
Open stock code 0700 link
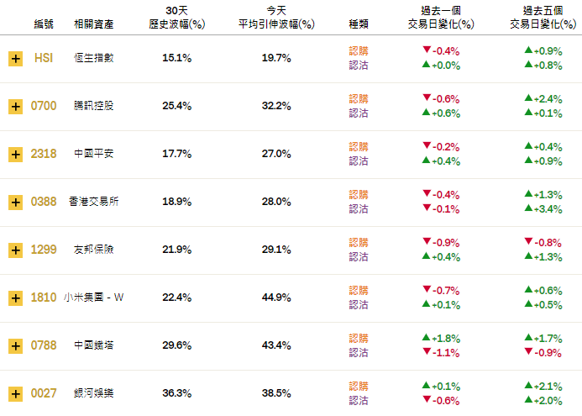(x=44, y=106)
